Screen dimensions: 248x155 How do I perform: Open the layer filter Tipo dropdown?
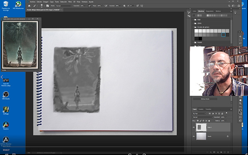click(x=199, y=114)
